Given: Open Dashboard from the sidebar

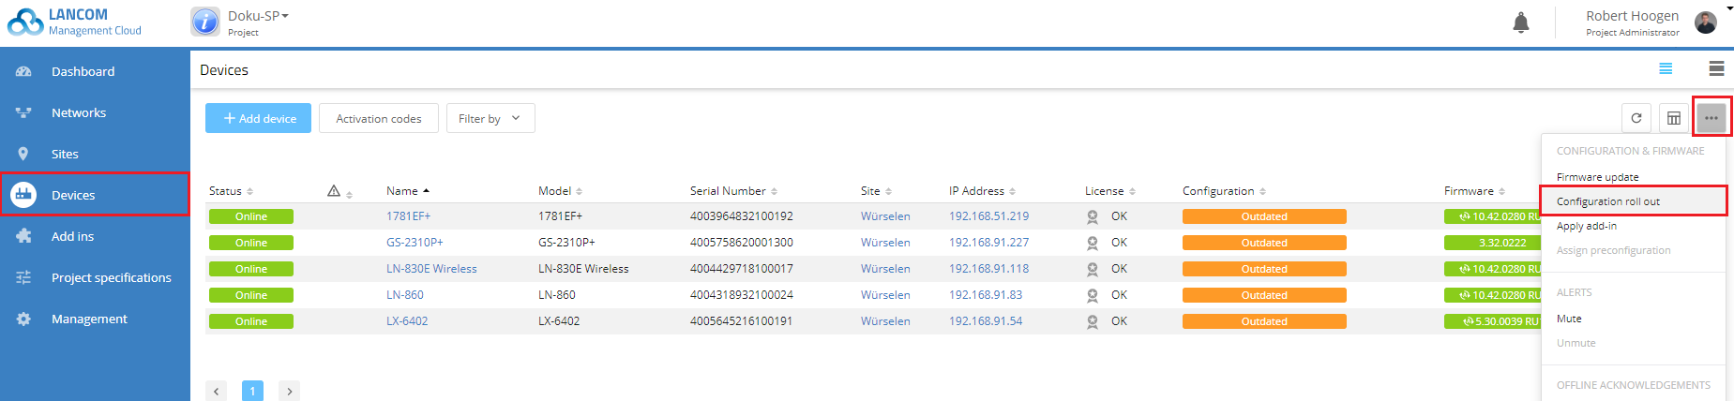Looking at the screenshot, I should (83, 71).
